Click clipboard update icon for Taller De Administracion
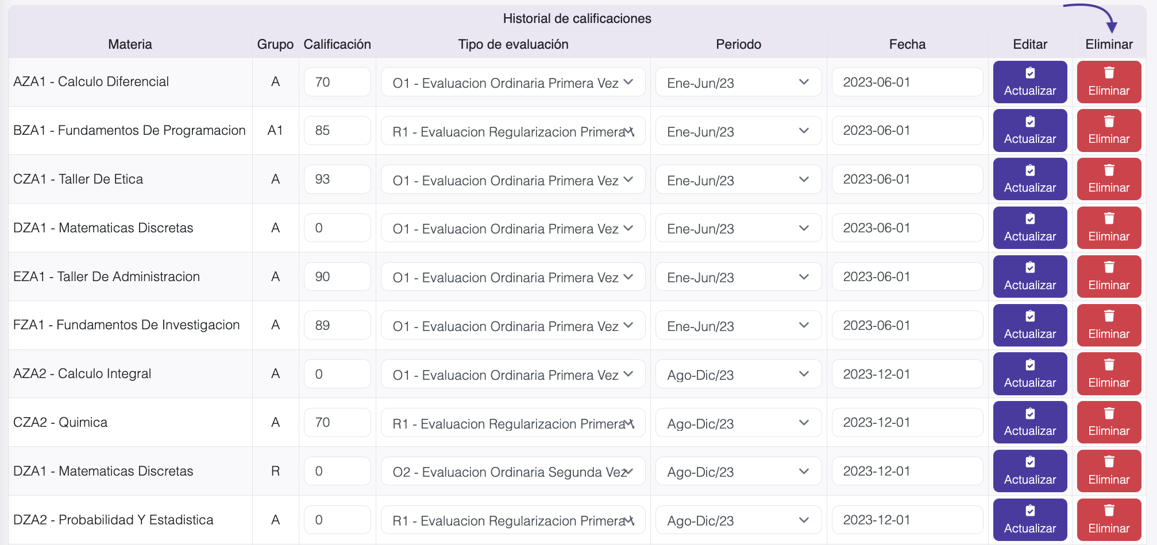The image size is (1157, 545). click(x=1030, y=267)
